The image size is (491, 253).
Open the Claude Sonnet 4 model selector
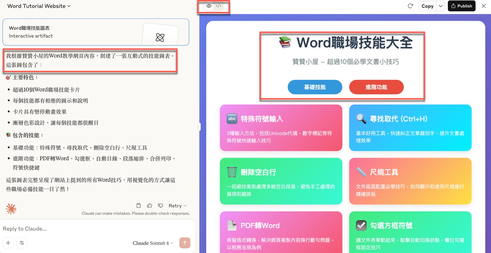coord(153,243)
